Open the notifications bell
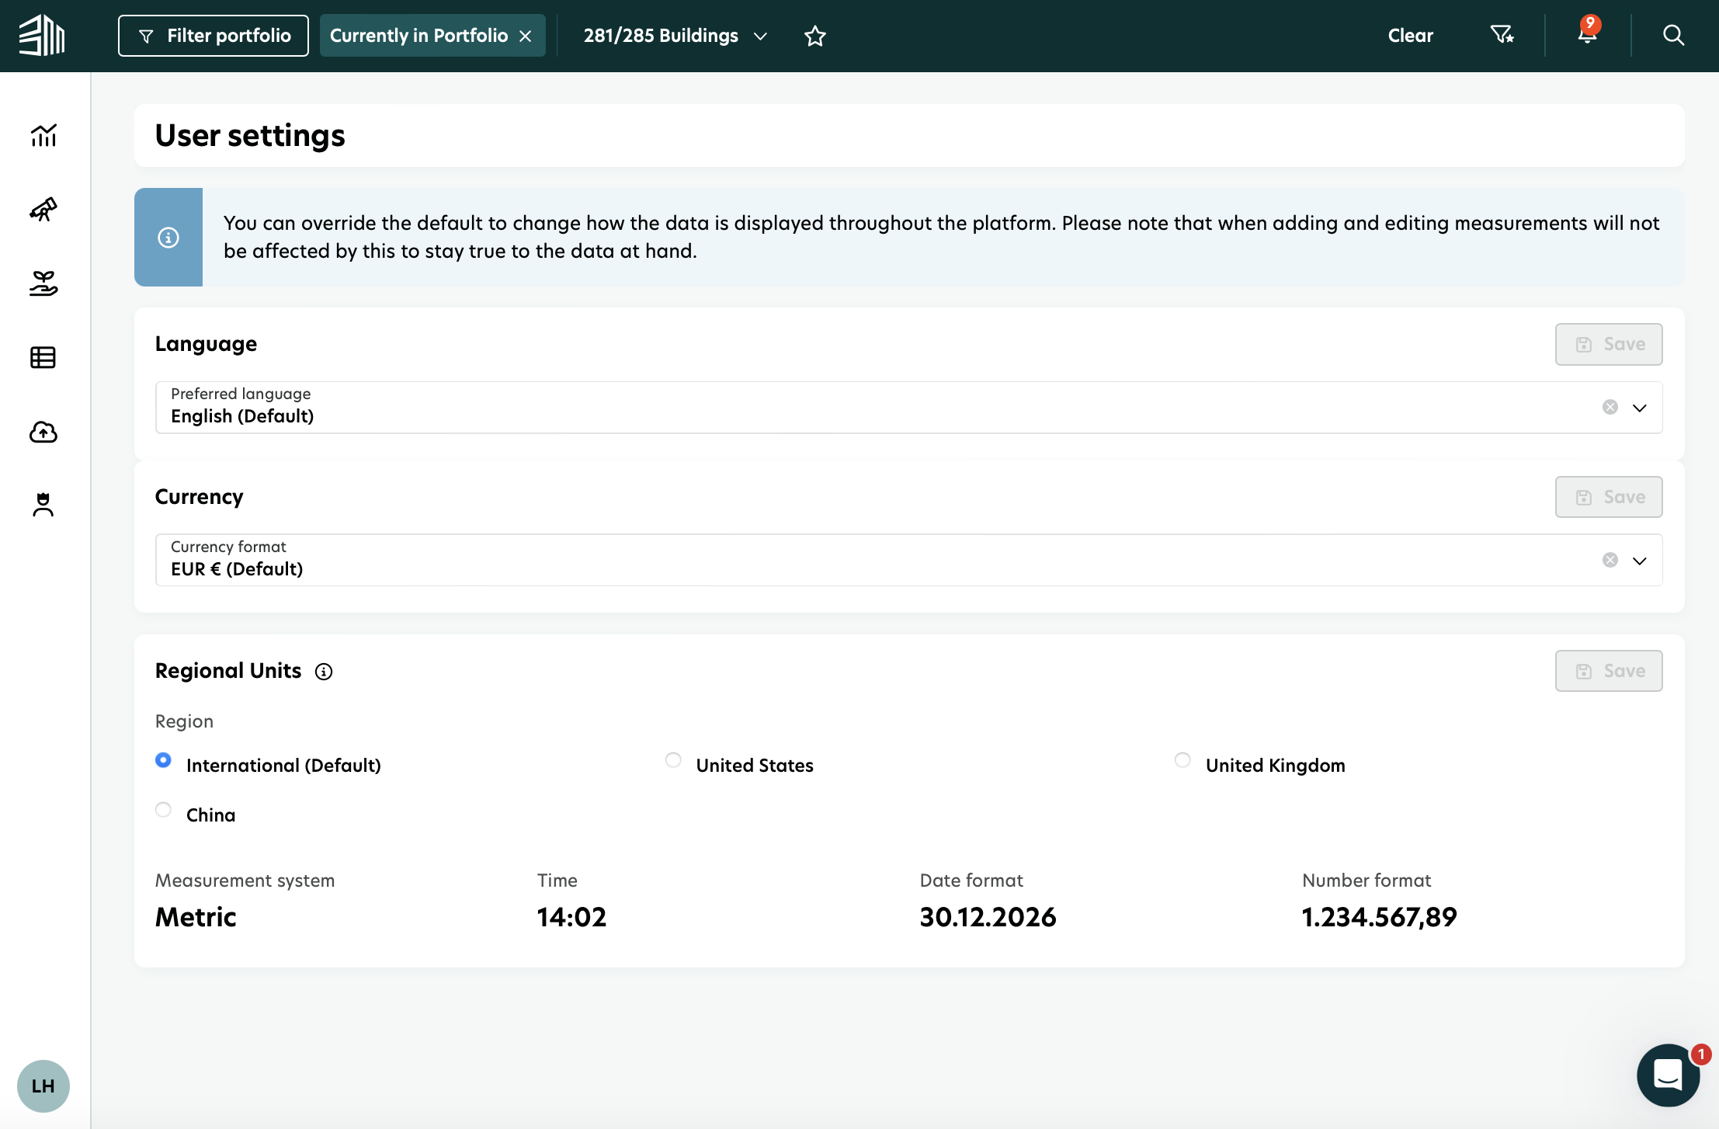 1587,36
